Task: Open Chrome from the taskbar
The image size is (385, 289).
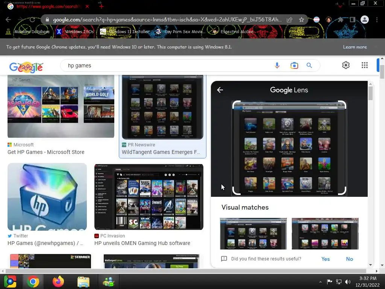Action: tap(33, 281)
